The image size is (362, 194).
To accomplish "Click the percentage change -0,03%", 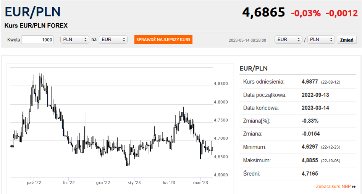I will pos(305,13).
